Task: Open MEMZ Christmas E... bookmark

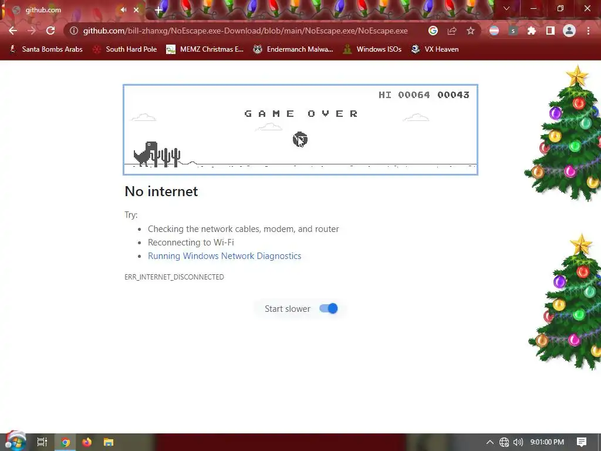Action: [205, 49]
